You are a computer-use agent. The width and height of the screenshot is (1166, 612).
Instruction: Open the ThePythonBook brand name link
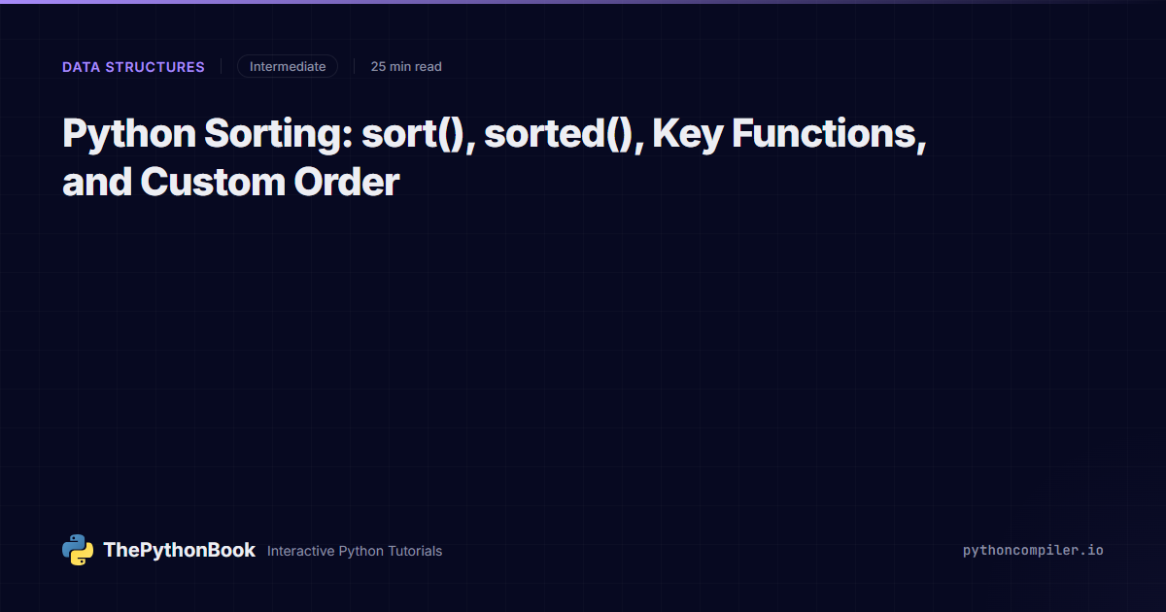coord(180,550)
